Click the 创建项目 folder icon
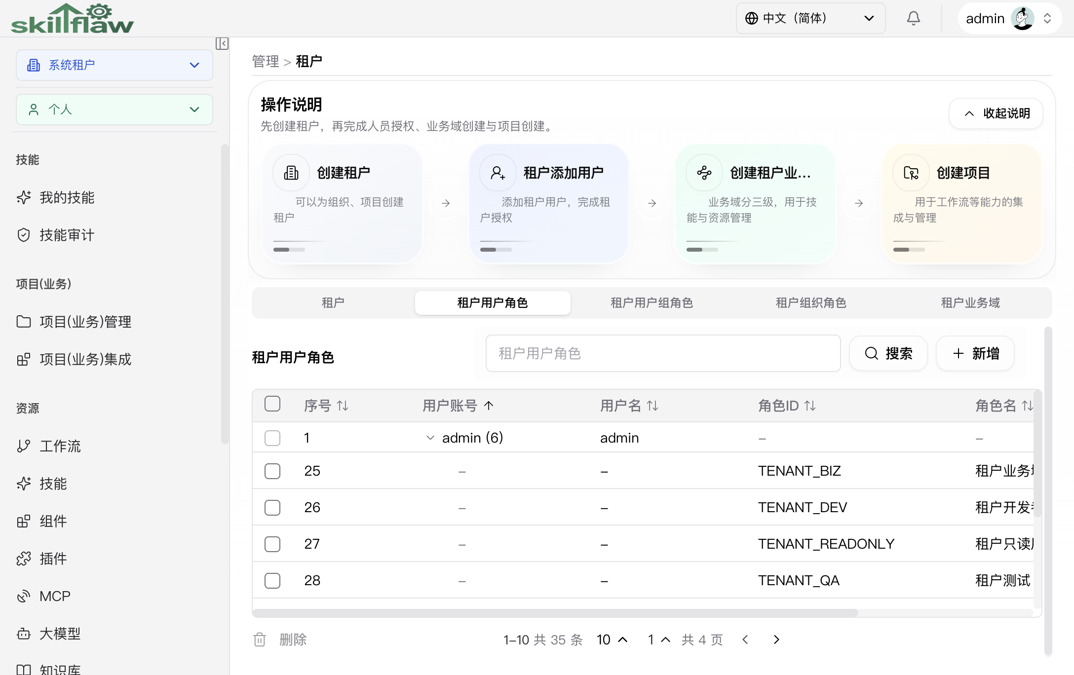This screenshot has height=675, width=1074. (911, 173)
